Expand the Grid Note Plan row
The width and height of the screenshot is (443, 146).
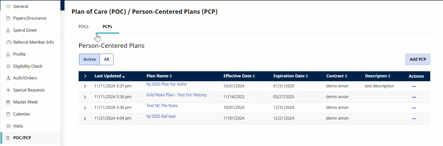click(85, 97)
